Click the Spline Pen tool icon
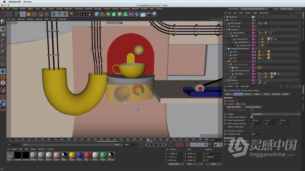305x171 pixels. point(103,14)
